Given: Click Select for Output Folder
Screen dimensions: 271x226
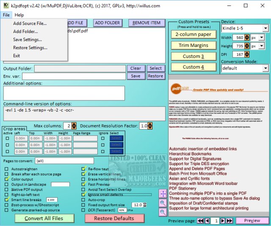Looking at the screenshot, I should pyautogui.click(x=156, y=69).
